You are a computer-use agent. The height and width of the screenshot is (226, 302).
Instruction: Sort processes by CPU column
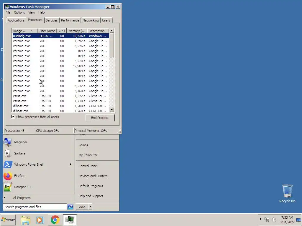click(62, 31)
